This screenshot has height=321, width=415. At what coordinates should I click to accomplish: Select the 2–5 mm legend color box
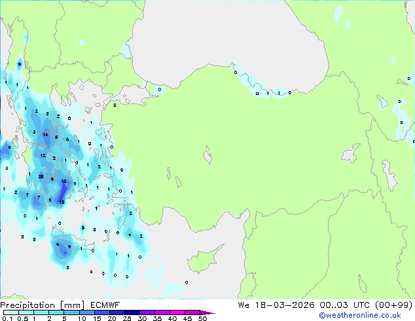coord(56,312)
